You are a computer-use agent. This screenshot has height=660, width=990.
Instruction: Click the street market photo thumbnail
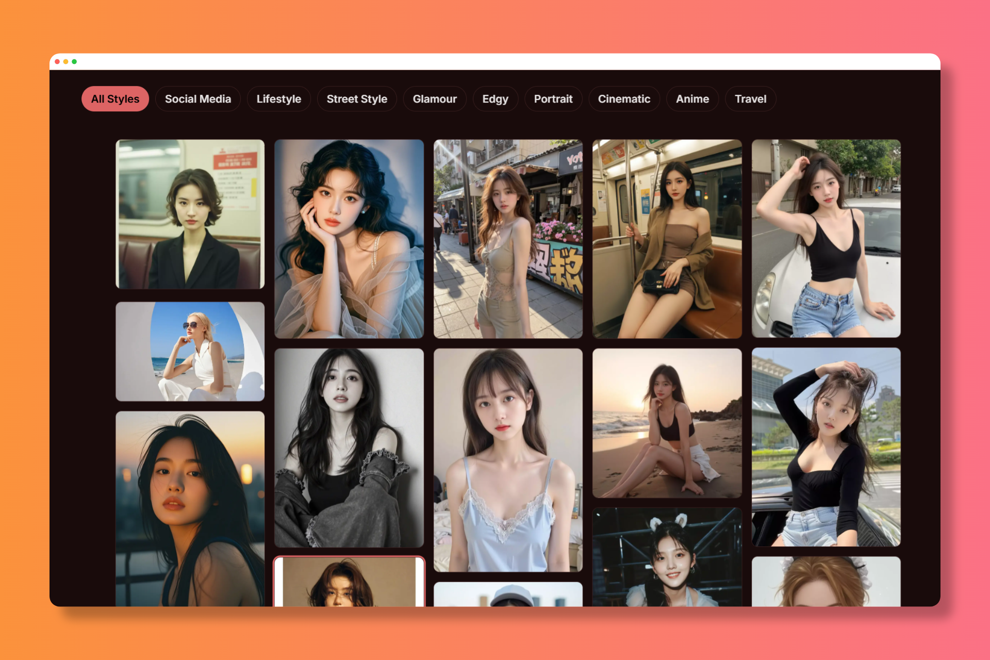coord(508,239)
